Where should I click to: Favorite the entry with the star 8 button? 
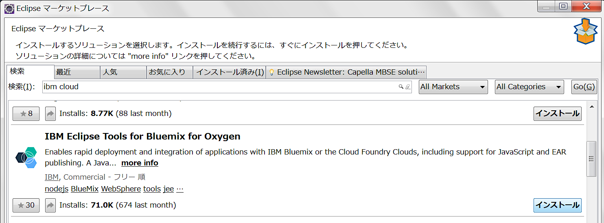[x=26, y=114]
